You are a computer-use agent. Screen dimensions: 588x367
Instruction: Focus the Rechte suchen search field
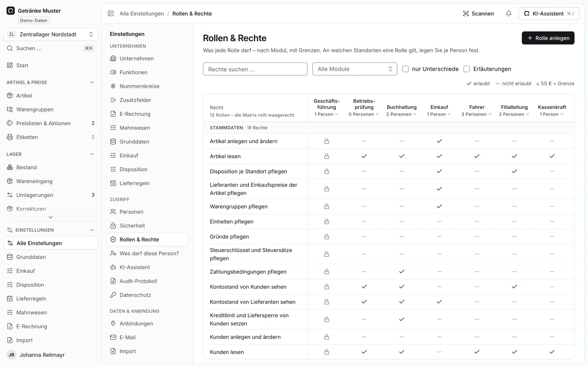point(255,69)
